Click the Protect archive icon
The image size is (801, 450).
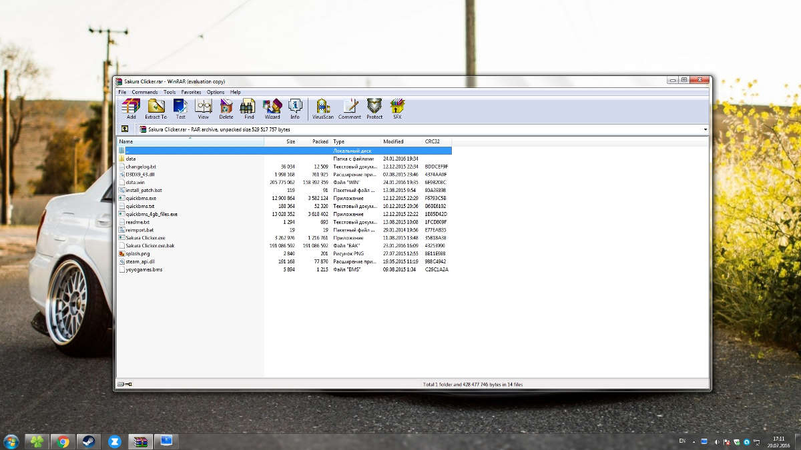tap(374, 109)
